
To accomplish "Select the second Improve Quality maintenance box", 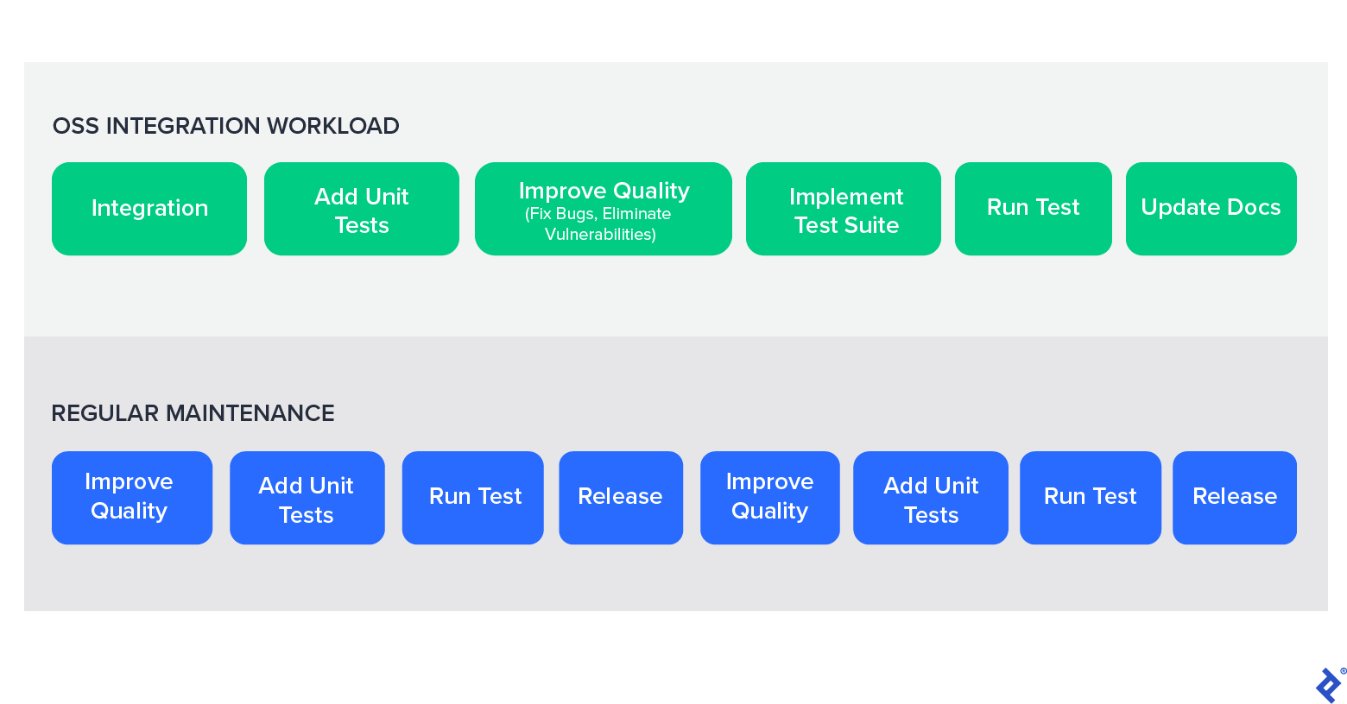I will [769, 497].
